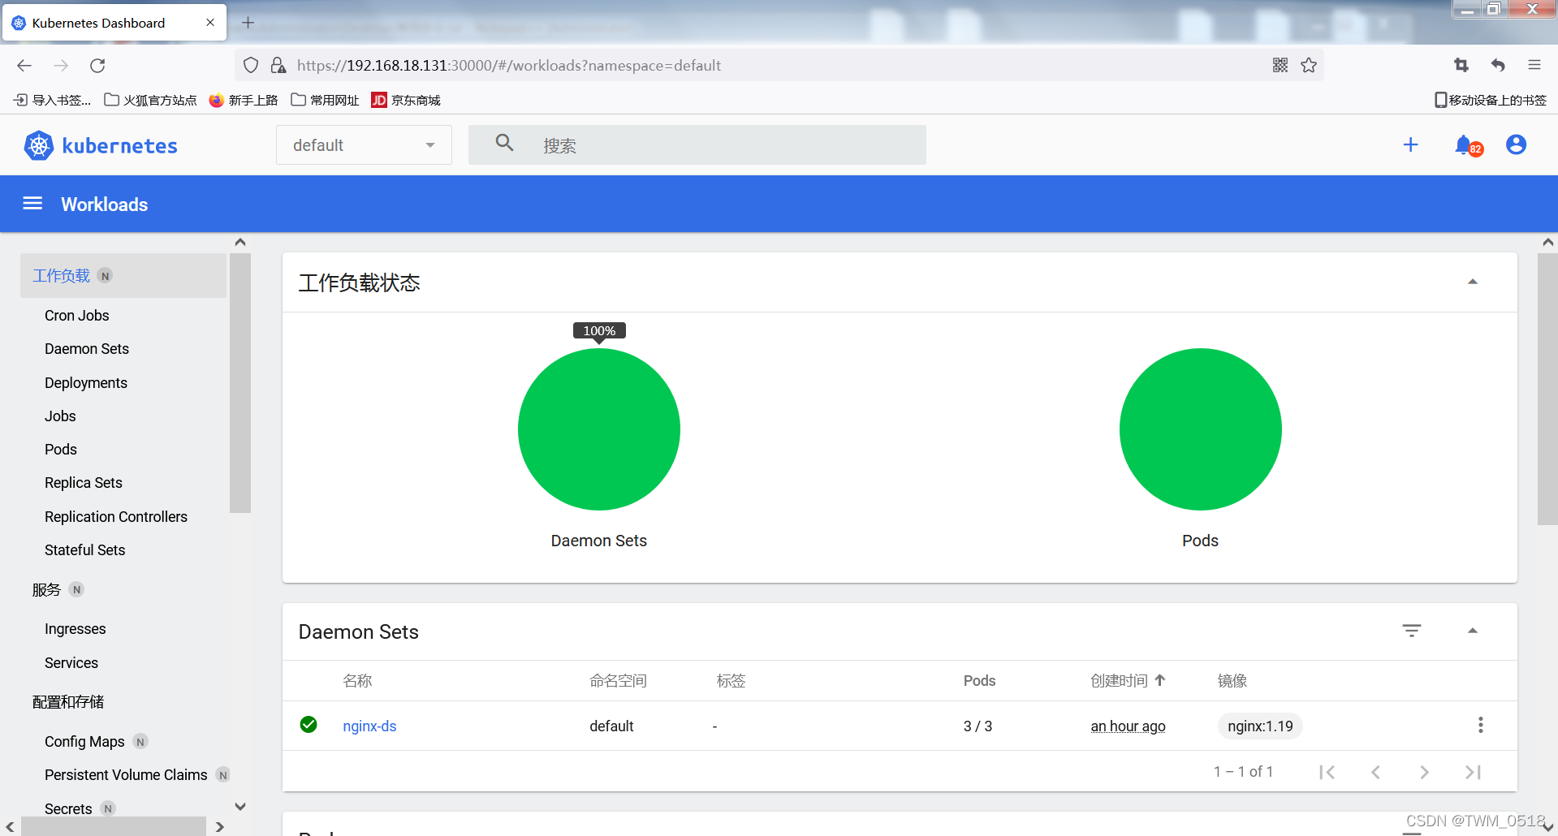
Task: Open the user profile account icon
Action: click(1517, 144)
